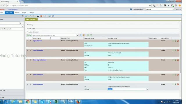
Task: Switch to the Actions tab
Action: click(x=17, y=13)
